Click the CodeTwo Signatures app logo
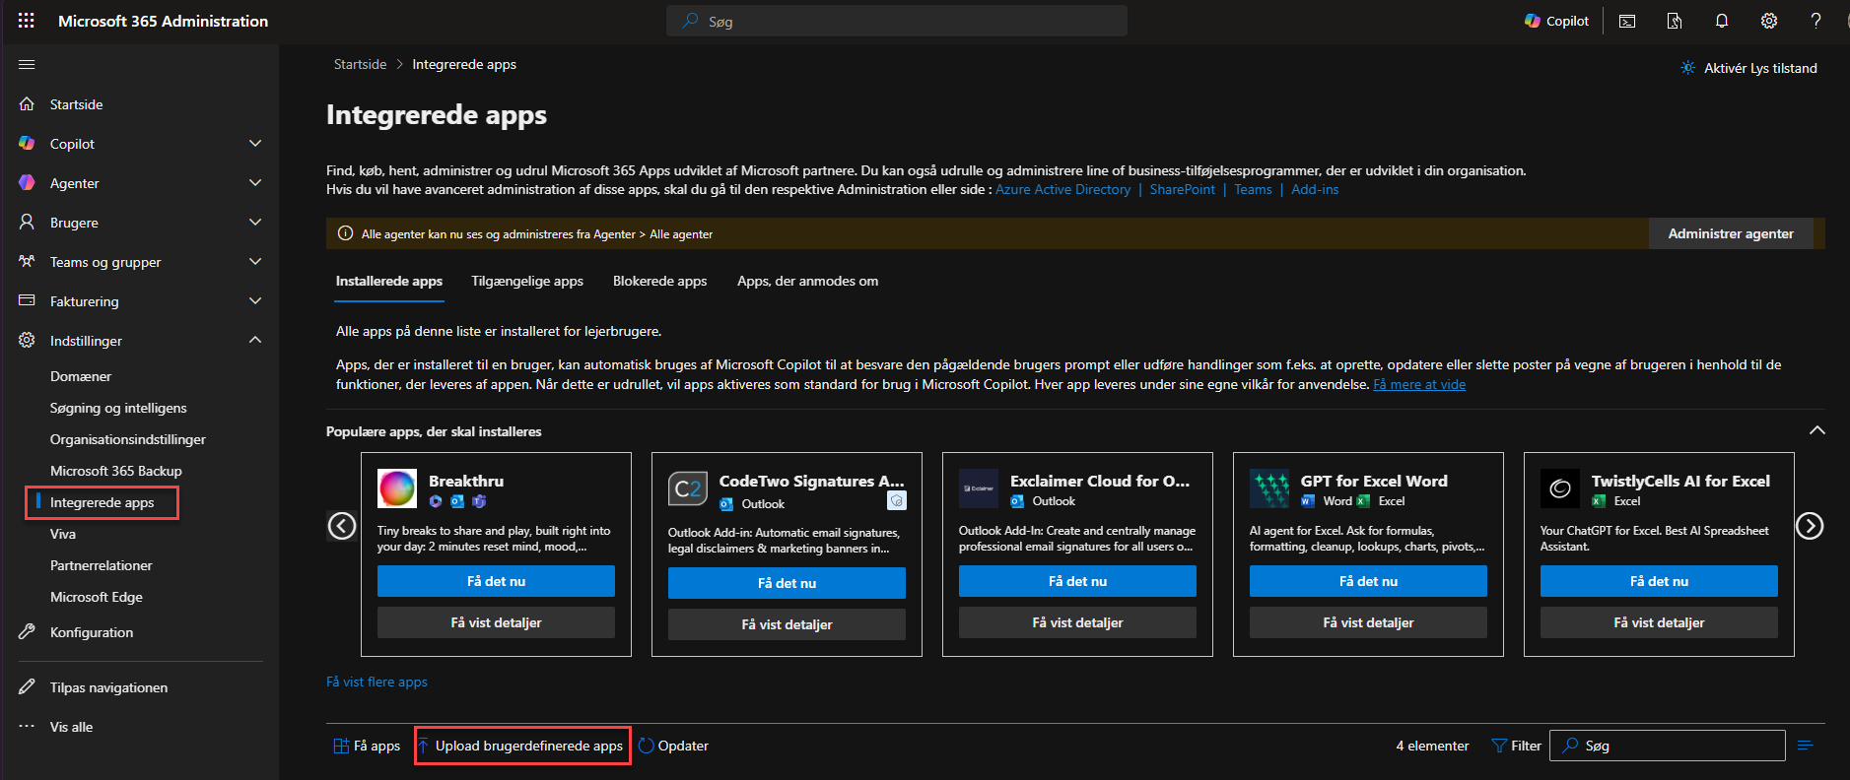 (688, 488)
